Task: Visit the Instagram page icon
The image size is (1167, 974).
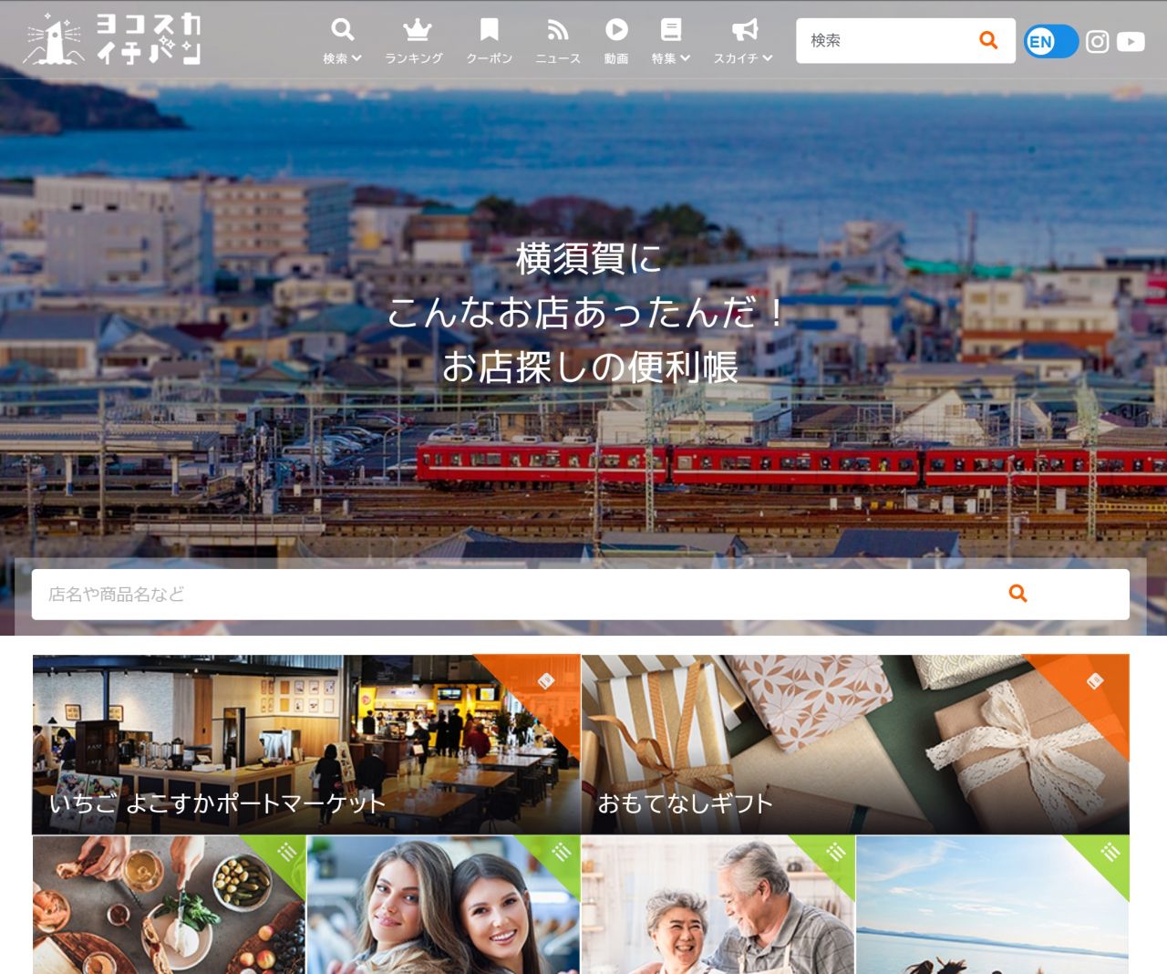Action: [x=1098, y=41]
